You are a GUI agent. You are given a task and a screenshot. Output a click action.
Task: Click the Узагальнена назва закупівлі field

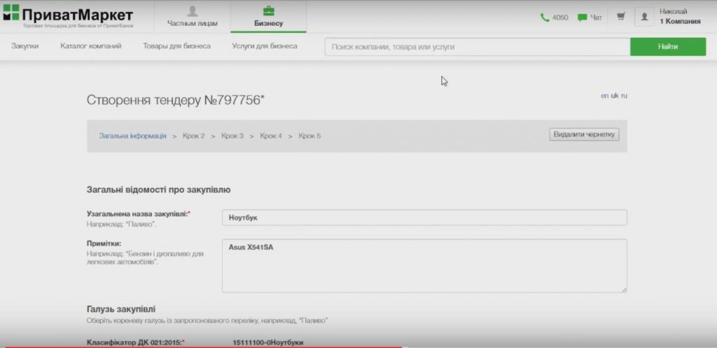424,218
